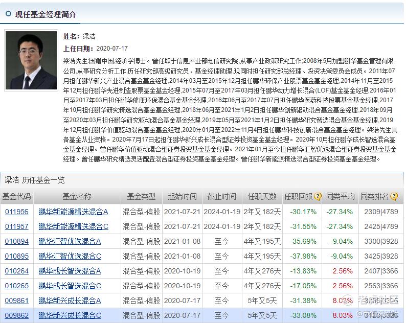
Task: Click the -31.55% return cell
Action: [303, 226]
